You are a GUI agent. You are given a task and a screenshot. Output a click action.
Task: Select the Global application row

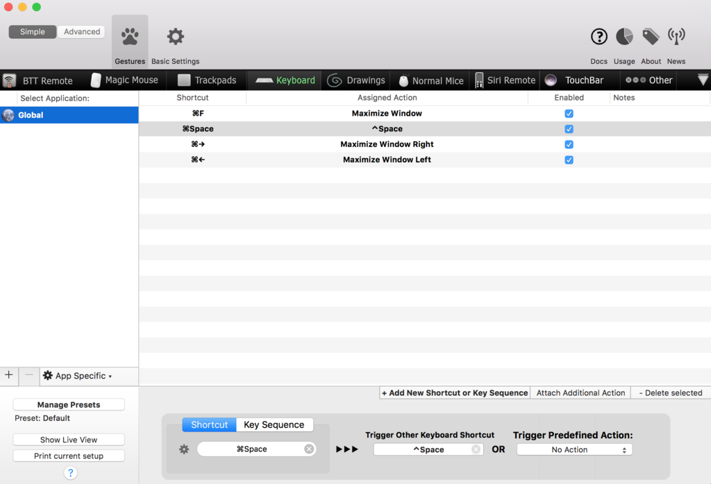[x=69, y=115]
